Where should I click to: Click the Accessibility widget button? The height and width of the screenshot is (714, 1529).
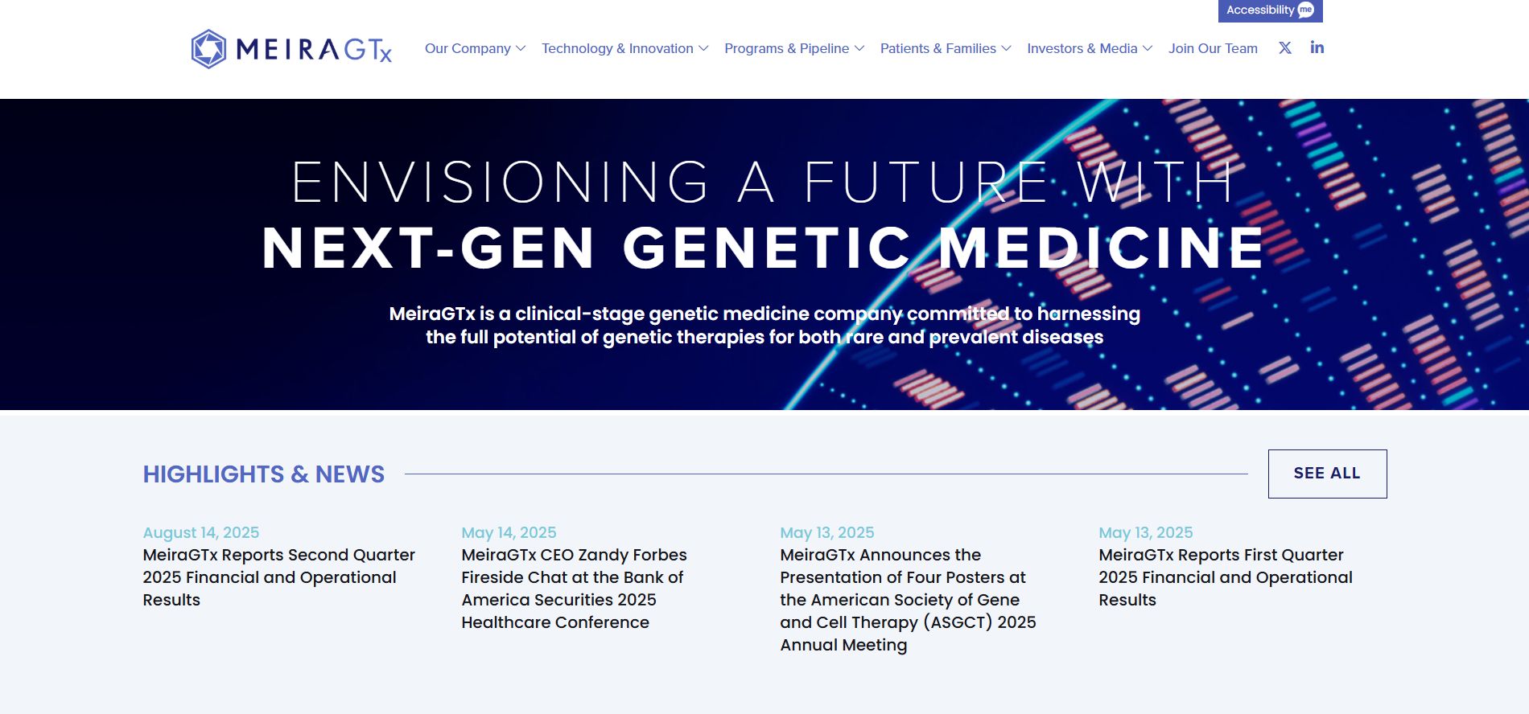[x=1270, y=10]
